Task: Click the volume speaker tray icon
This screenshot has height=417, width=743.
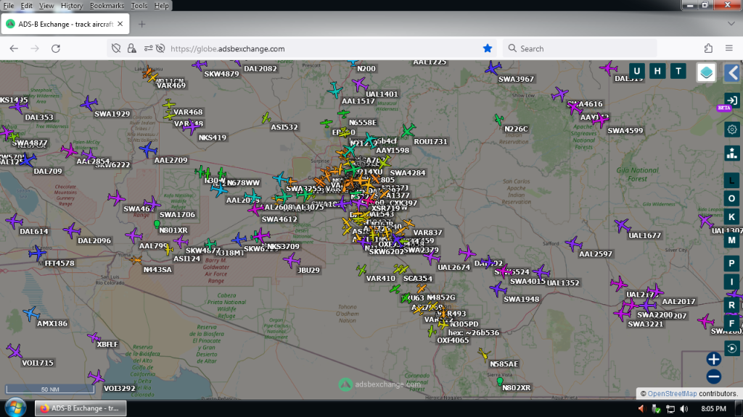Action: point(684,408)
